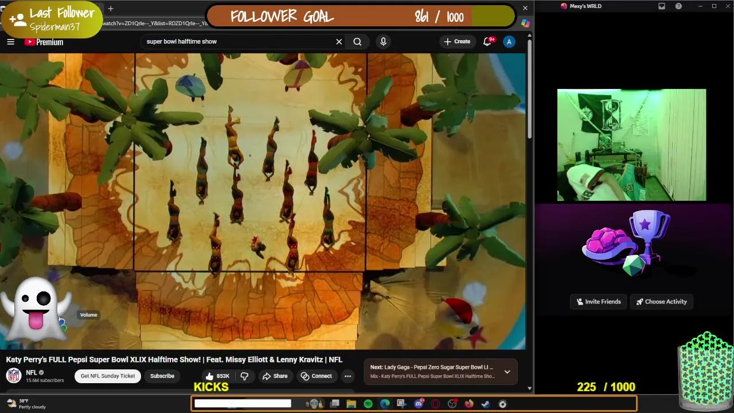Open the YouTube hamburger guide menu

10,41
